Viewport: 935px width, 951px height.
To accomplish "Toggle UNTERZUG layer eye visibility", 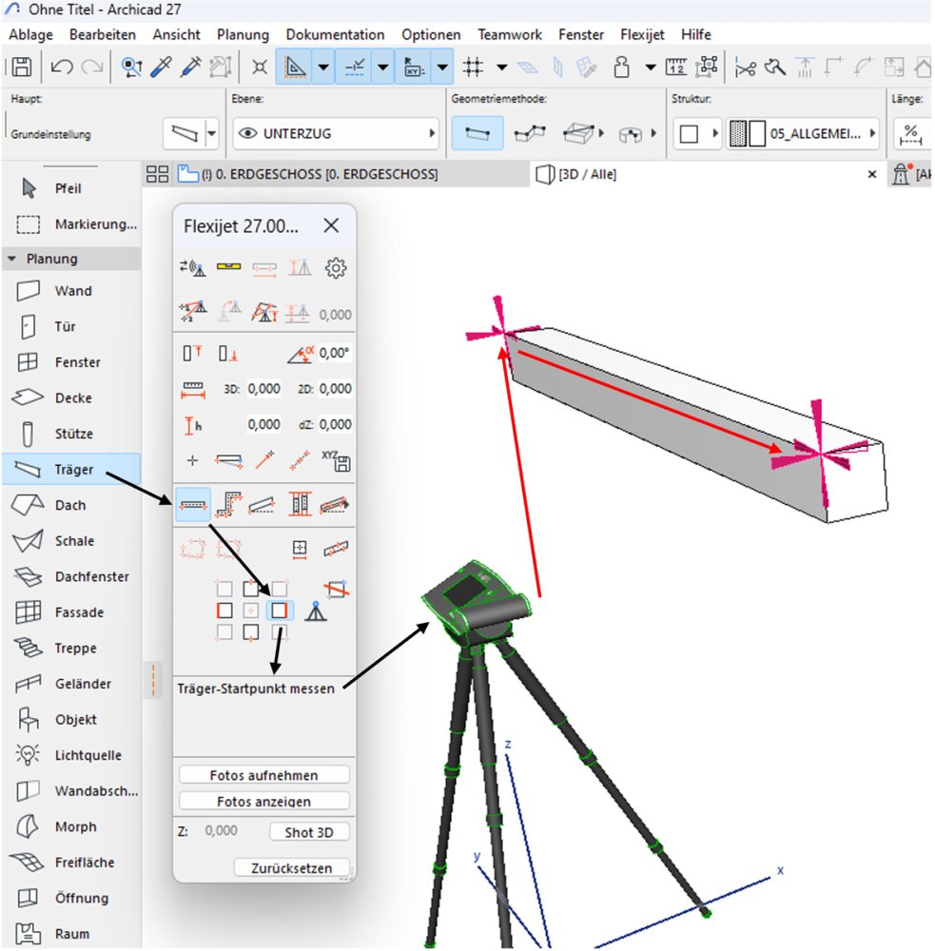I will click(x=247, y=133).
